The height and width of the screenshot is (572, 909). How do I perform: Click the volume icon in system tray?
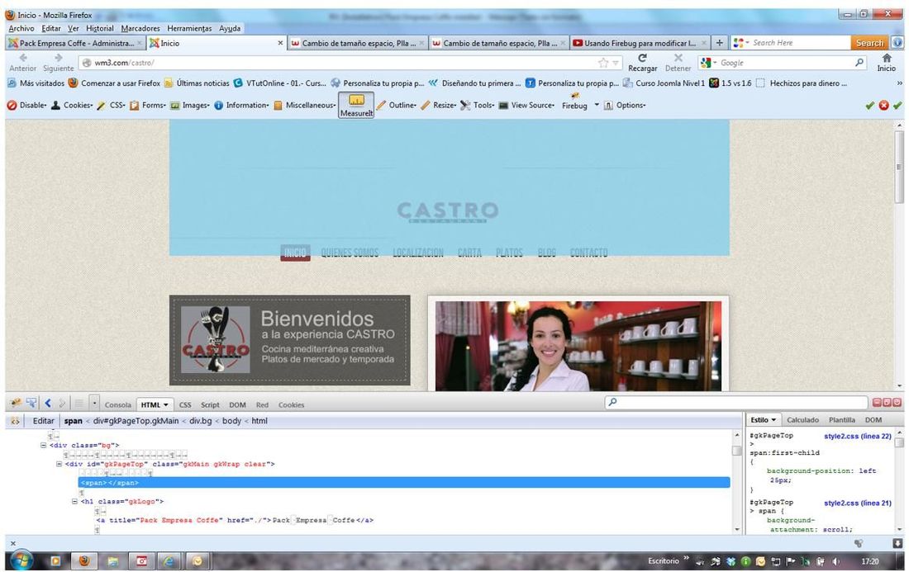[835, 561]
